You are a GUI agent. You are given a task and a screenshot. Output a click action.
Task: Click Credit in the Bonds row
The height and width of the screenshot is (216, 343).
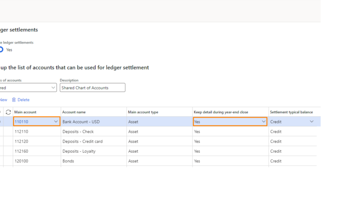(x=276, y=161)
